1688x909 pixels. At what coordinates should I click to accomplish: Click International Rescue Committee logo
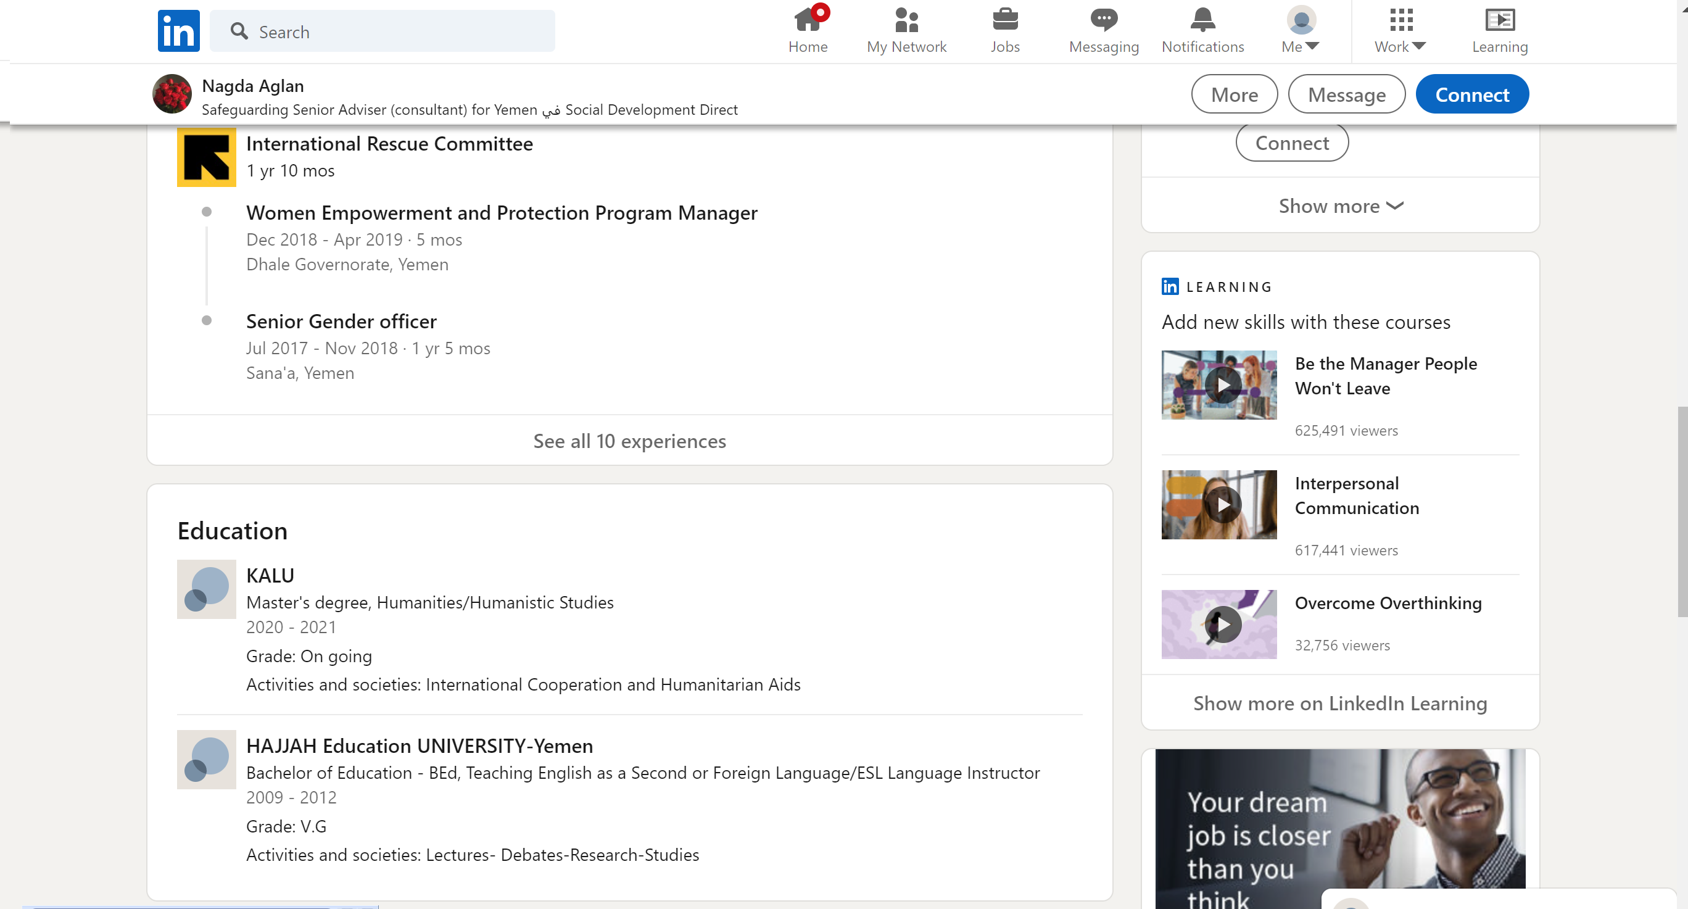tap(207, 157)
